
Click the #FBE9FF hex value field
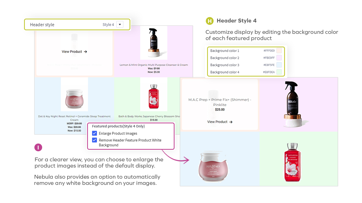tap(269, 58)
